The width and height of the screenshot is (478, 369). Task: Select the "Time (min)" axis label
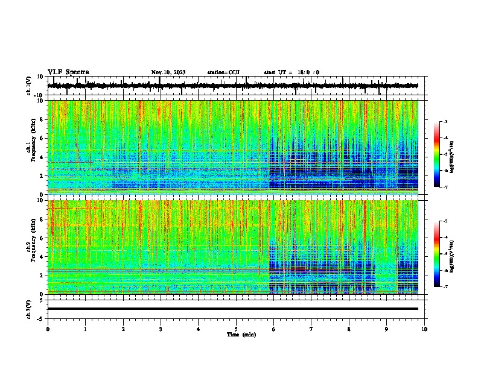pyautogui.click(x=241, y=335)
